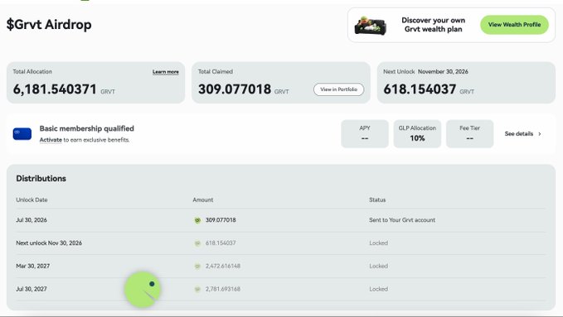Viewport: 563px width, 317px height.
Task: Click Total Allocation value 6,181.540371
Action: (55, 89)
